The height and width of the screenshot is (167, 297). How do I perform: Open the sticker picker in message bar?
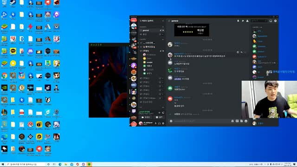241,121
